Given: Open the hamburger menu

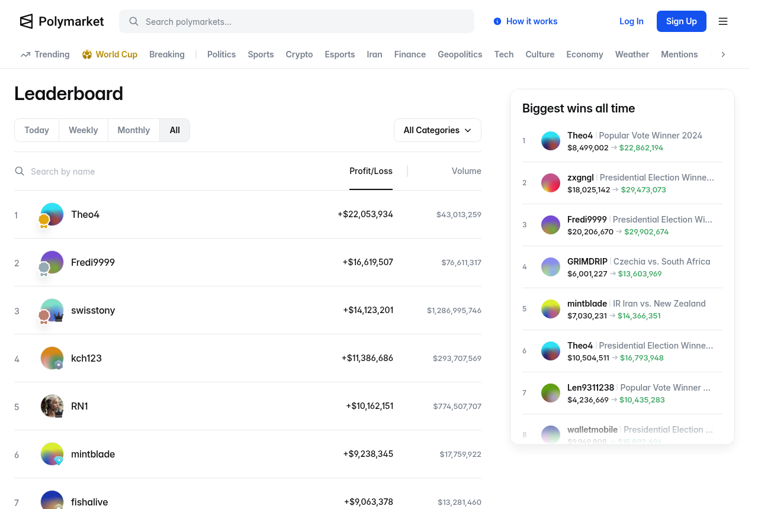Looking at the screenshot, I should coord(723,21).
